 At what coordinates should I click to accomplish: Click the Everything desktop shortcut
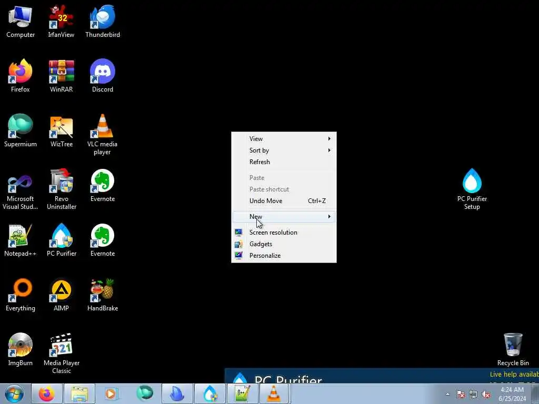[x=21, y=295]
